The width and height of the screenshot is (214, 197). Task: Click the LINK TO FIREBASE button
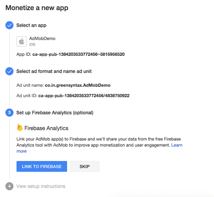point(42,166)
